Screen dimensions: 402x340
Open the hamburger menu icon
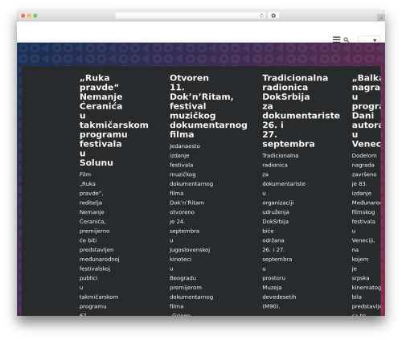[x=336, y=39]
